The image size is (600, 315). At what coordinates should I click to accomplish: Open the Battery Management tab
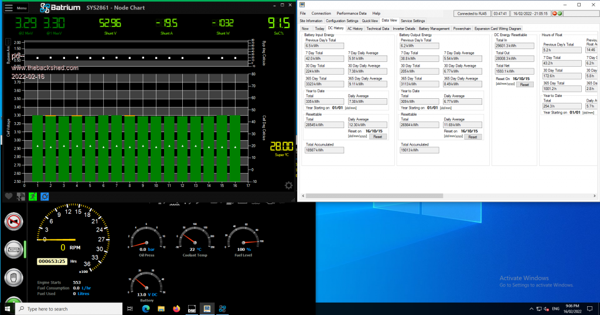point(434,28)
